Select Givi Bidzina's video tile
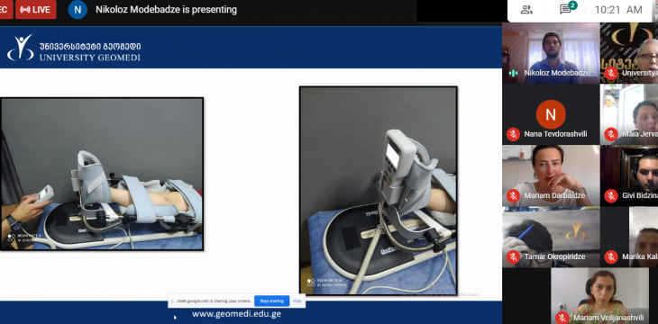The image size is (658, 324). [x=629, y=175]
